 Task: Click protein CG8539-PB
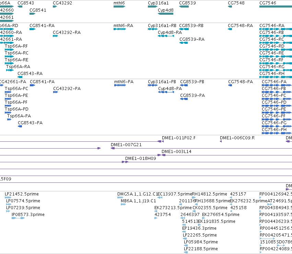[192, 82]
